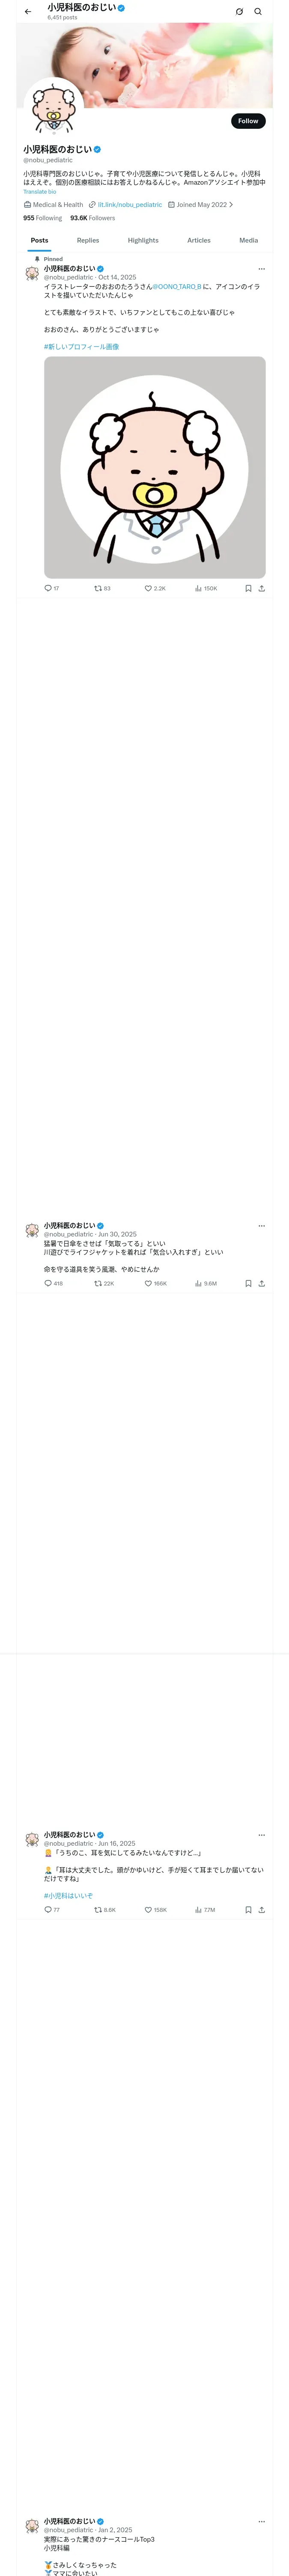Viewport: 289px width, 2576px height.
Task: Switch to the Replies tab
Action: (x=88, y=240)
